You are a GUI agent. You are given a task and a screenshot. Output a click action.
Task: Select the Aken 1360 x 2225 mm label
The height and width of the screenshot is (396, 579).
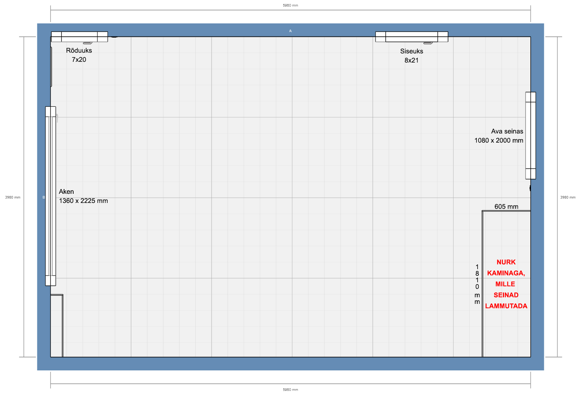83,196
